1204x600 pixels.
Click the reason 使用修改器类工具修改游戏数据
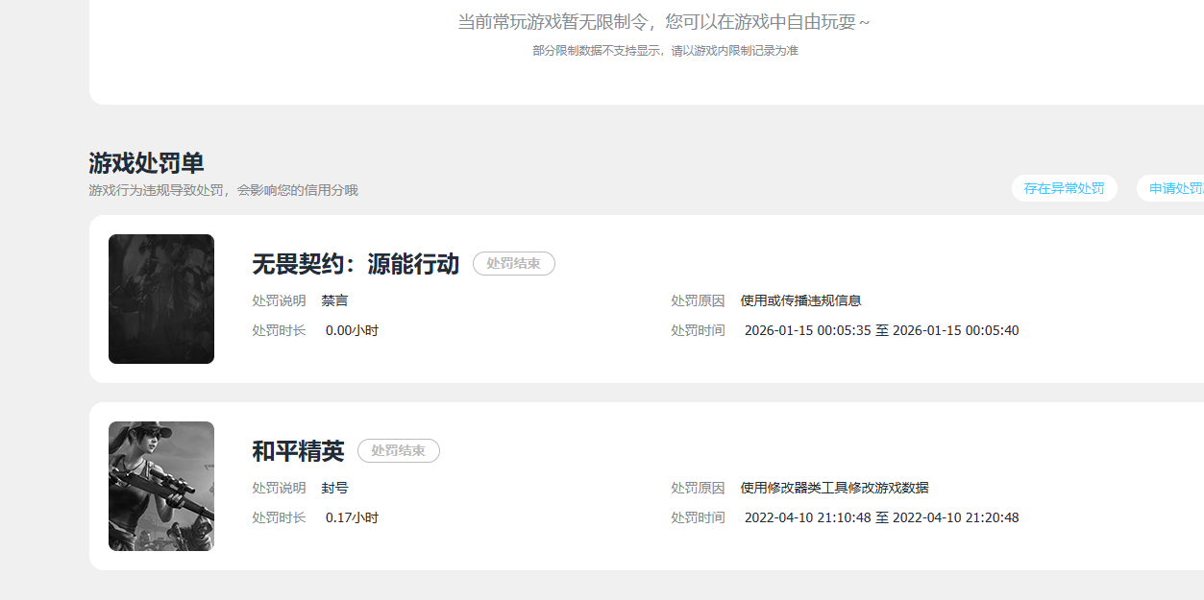834,488
